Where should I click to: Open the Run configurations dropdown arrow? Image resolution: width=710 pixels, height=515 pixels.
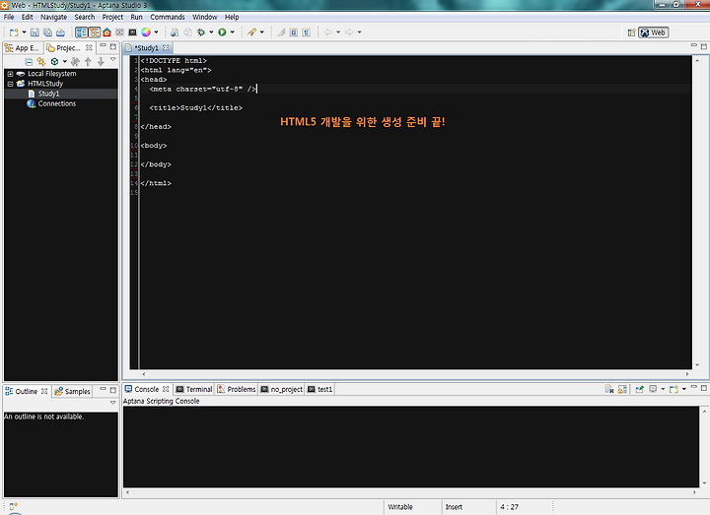[233, 32]
